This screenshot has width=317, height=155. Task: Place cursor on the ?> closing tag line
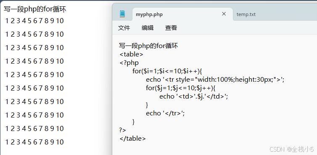(x=123, y=130)
